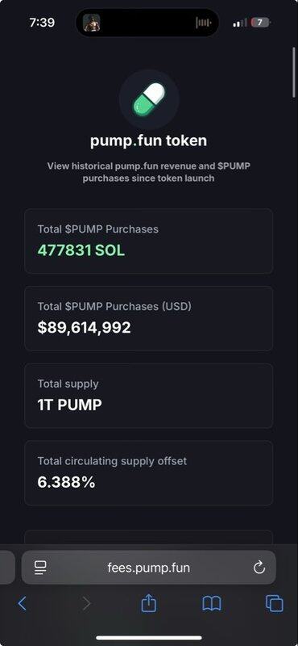Viewport: 298px width, 646px height.
Task: Tap the forward navigation arrow
Action: 86,603
